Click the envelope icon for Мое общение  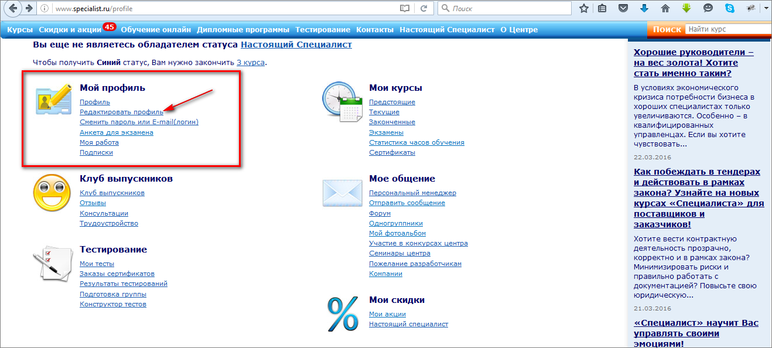342,192
